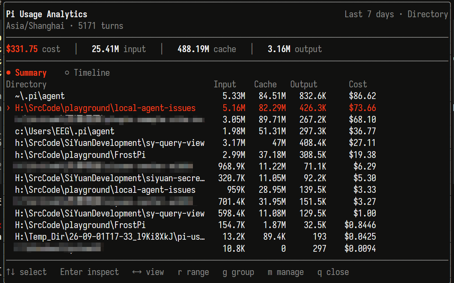
Task: Switch to the Timeline tab
Action: point(87,73)
